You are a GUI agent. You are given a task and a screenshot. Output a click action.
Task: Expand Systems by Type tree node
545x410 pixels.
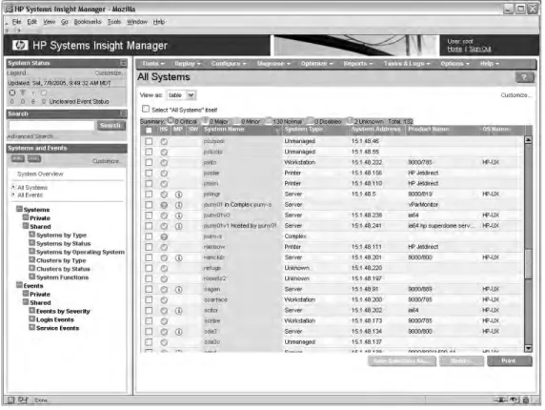32,235
